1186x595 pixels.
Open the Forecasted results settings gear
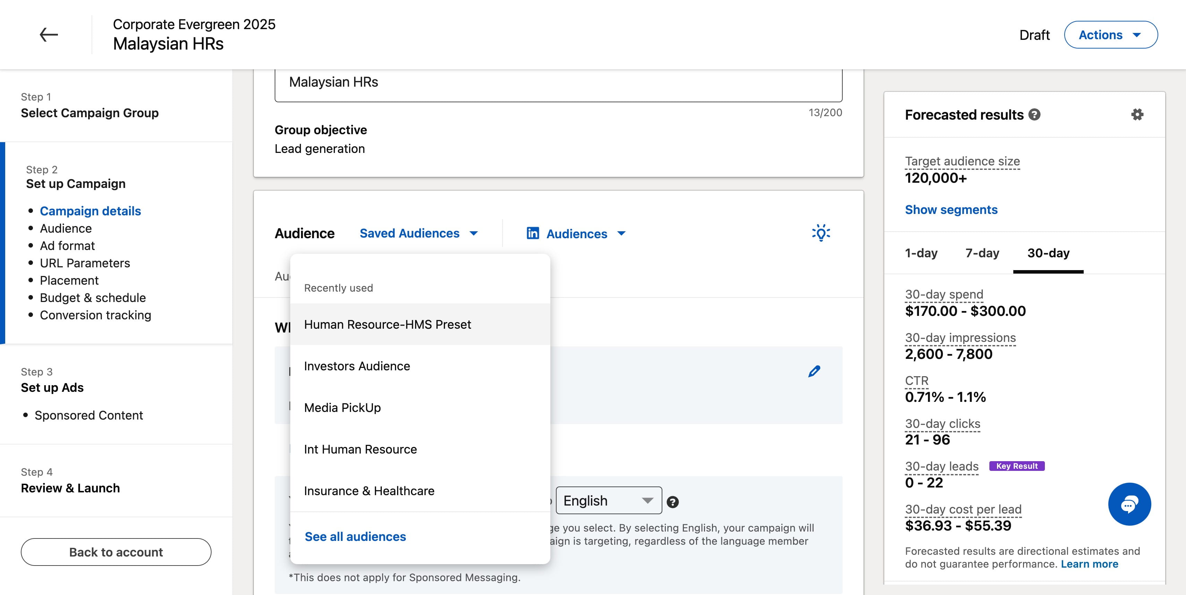[x=1137, y=114]
